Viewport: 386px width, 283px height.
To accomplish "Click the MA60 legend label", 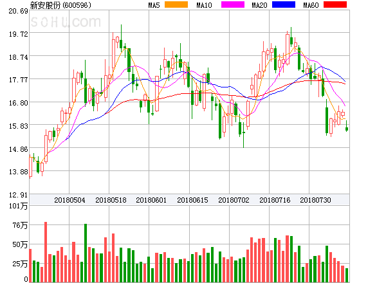I will click(x=311, y=5).
